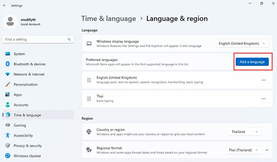
Task: Maximize the Settings window
Action: coord(262,3)
